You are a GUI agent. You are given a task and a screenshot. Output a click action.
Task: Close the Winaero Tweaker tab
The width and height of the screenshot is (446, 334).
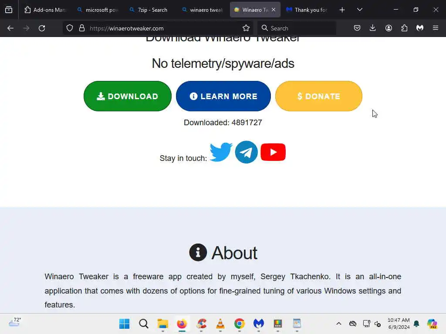coord(274,10)
